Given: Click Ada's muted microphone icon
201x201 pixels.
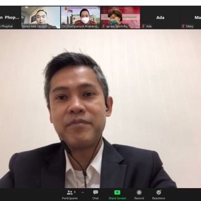Looking at the screenshot, I should [x=143, y=26].
